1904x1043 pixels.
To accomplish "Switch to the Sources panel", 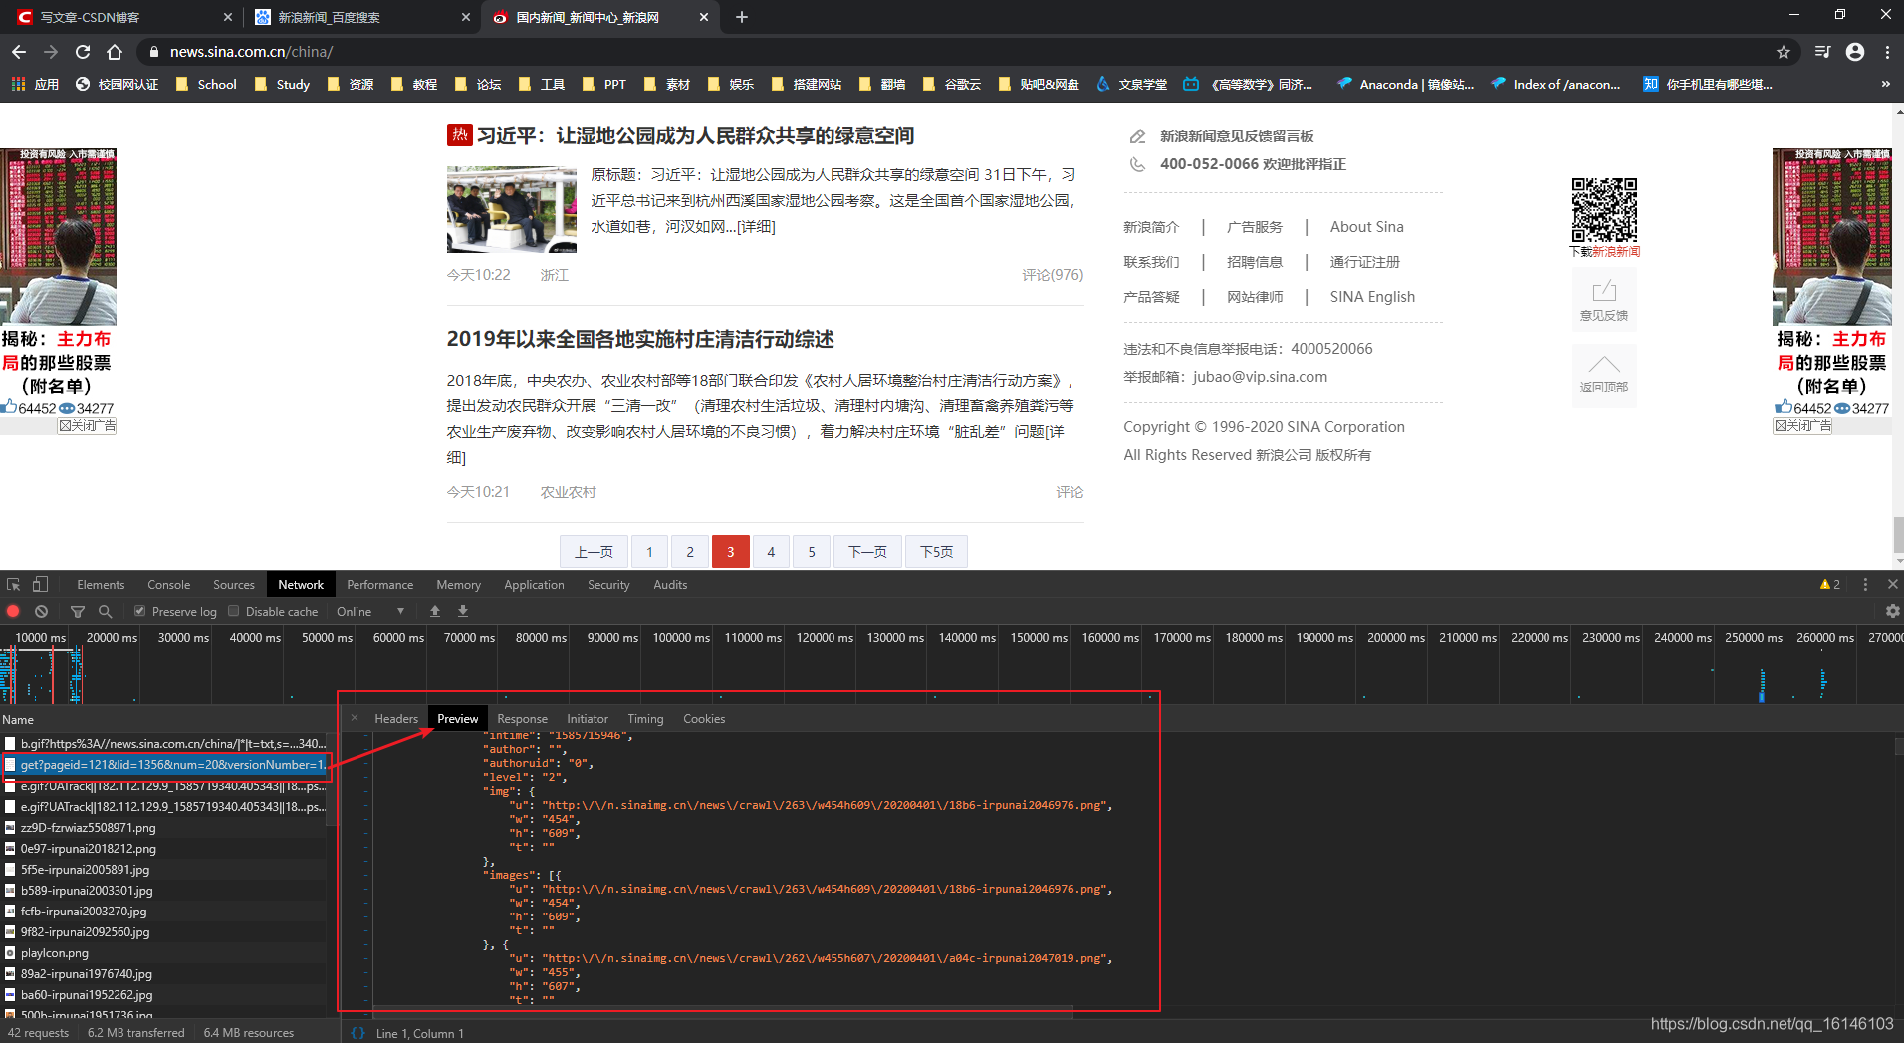I will click(234, 585).
